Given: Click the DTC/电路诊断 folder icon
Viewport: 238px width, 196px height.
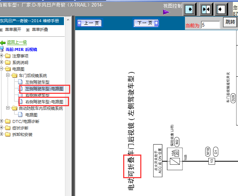Looking at the screenshot, I should 8,121.
